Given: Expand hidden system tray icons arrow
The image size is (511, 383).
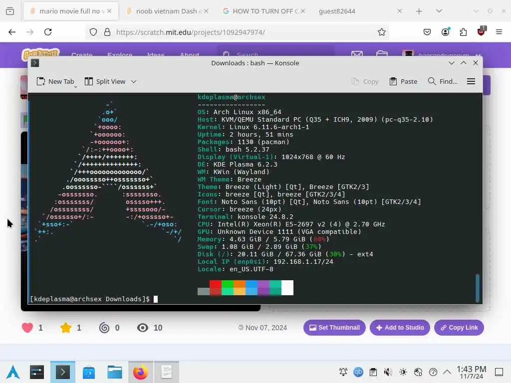Looking at the screenshot, I should [447, 372].
